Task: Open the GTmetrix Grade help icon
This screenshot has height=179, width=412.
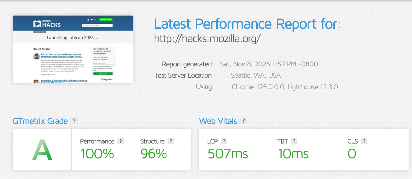Action: tap(74, 121)
